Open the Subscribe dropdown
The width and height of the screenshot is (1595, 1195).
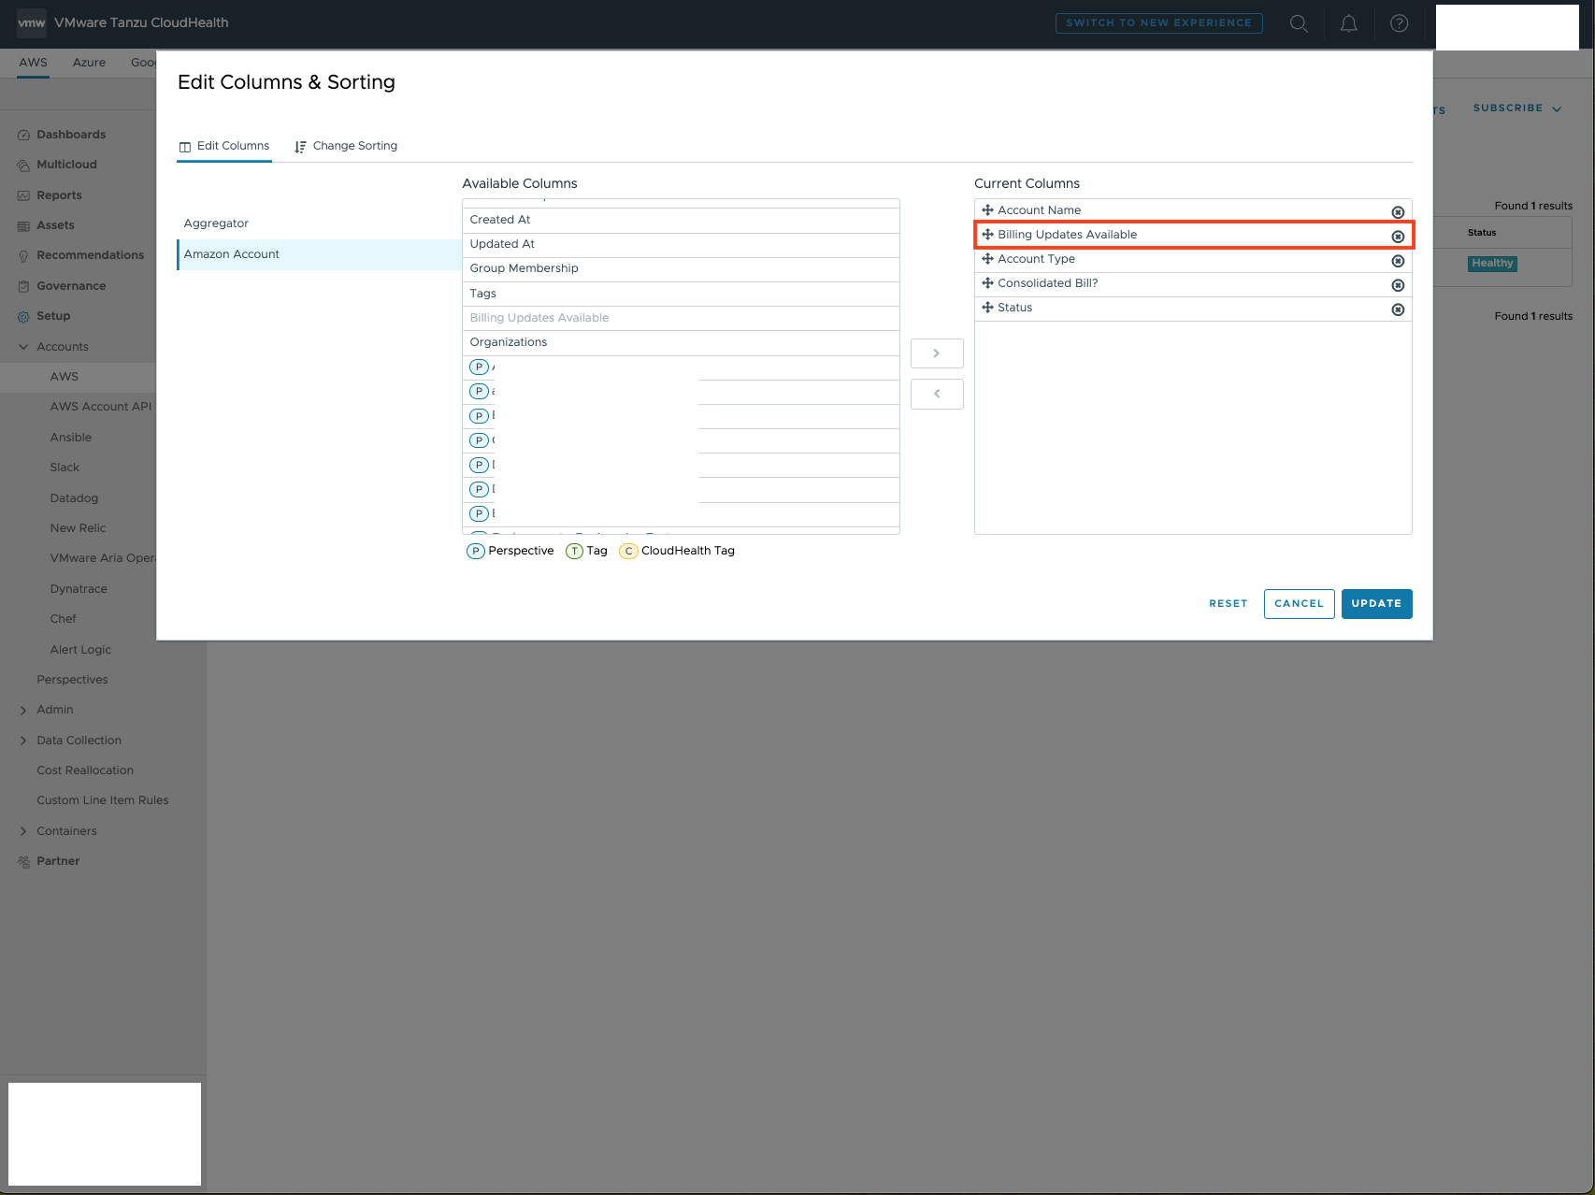point(1517,108)
